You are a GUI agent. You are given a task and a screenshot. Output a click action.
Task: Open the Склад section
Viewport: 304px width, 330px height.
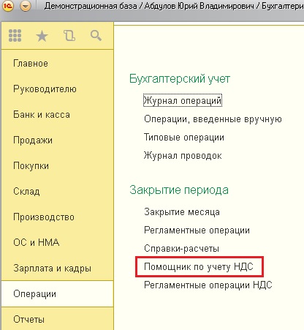pyautogui.click(x=26, y=192)
